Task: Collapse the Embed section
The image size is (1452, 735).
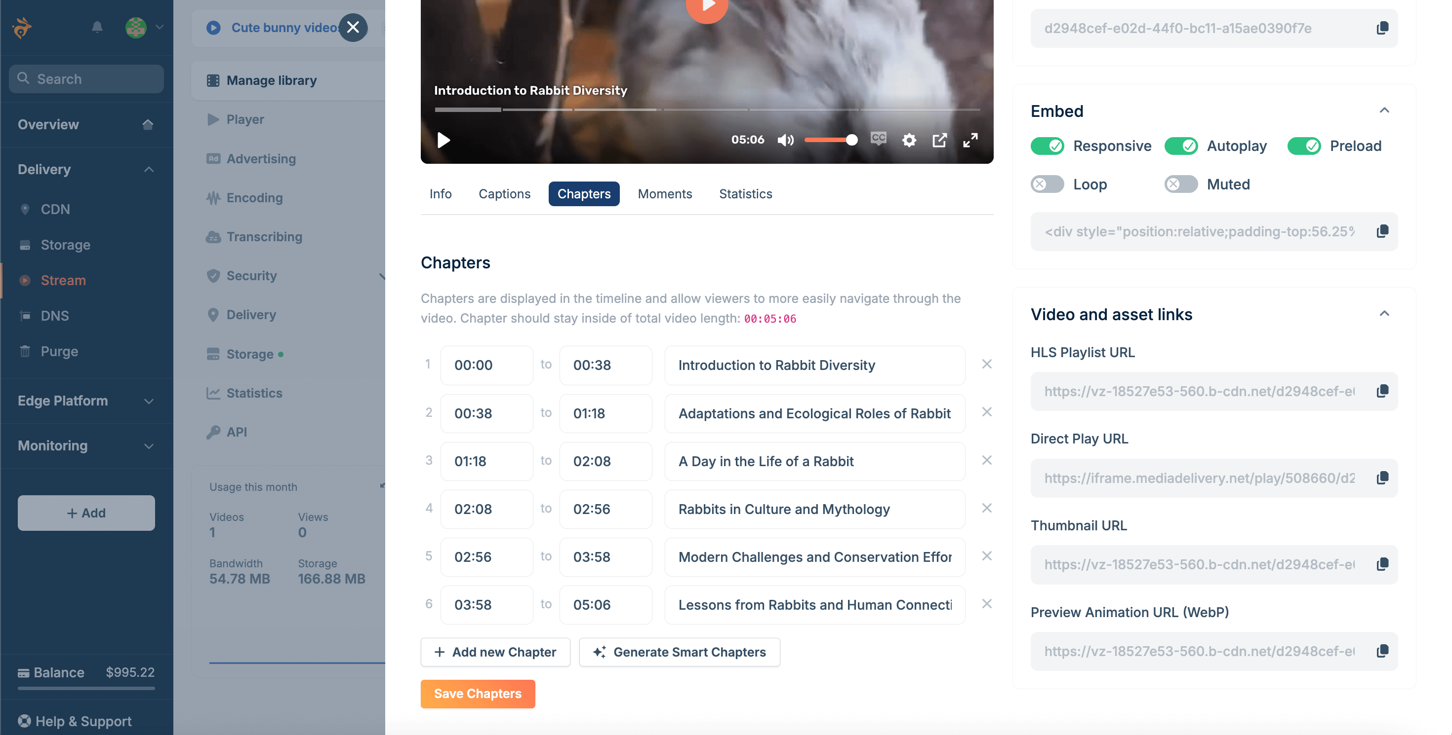Action: point(1385,110)
